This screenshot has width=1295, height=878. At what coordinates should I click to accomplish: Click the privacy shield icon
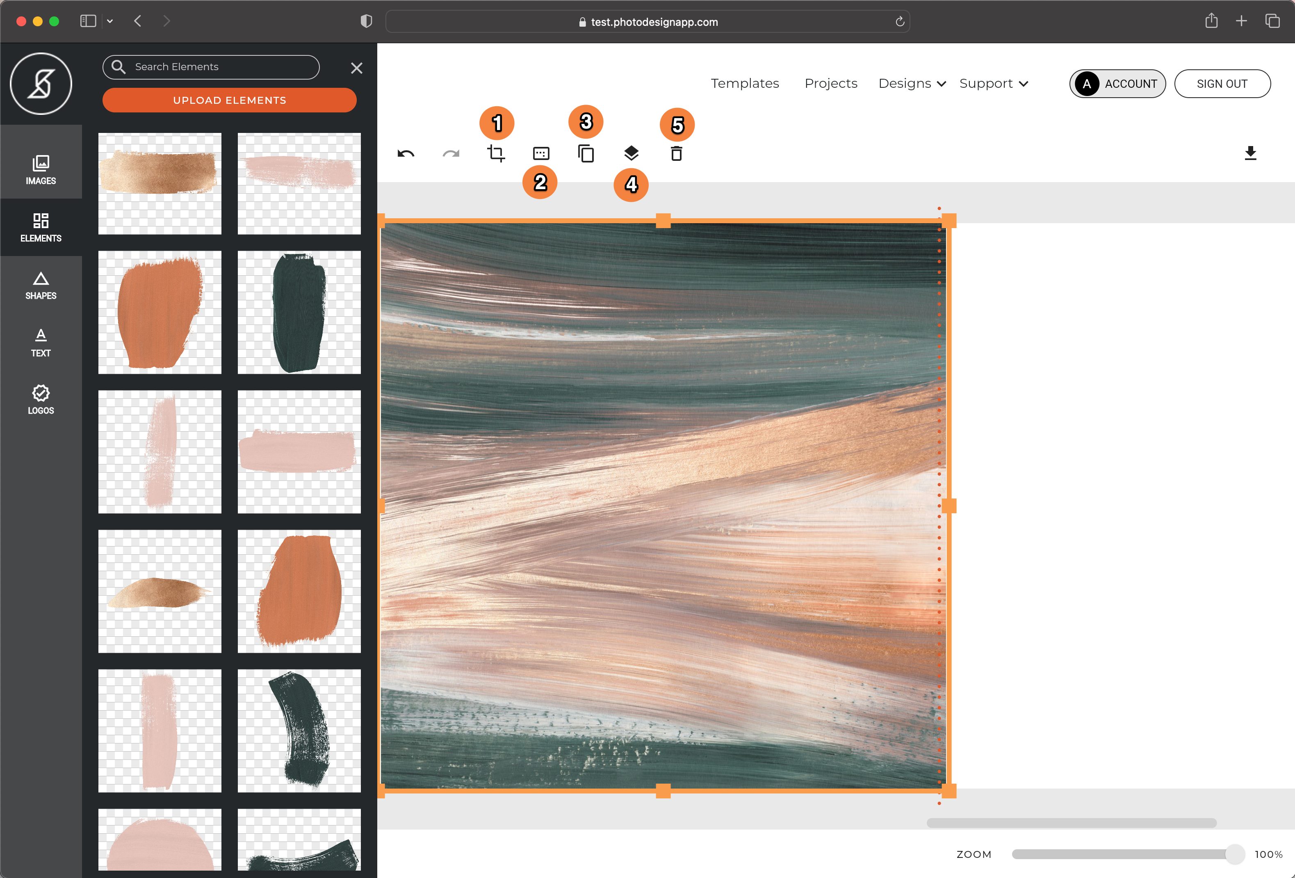[366, 21]
